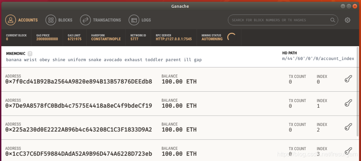Click the Logs terminal icon
This screenshot has width=361, height=161.
(134, 20)
